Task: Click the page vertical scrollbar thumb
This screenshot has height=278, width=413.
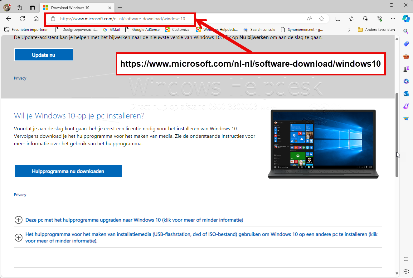Action: (x=397, y=135)
